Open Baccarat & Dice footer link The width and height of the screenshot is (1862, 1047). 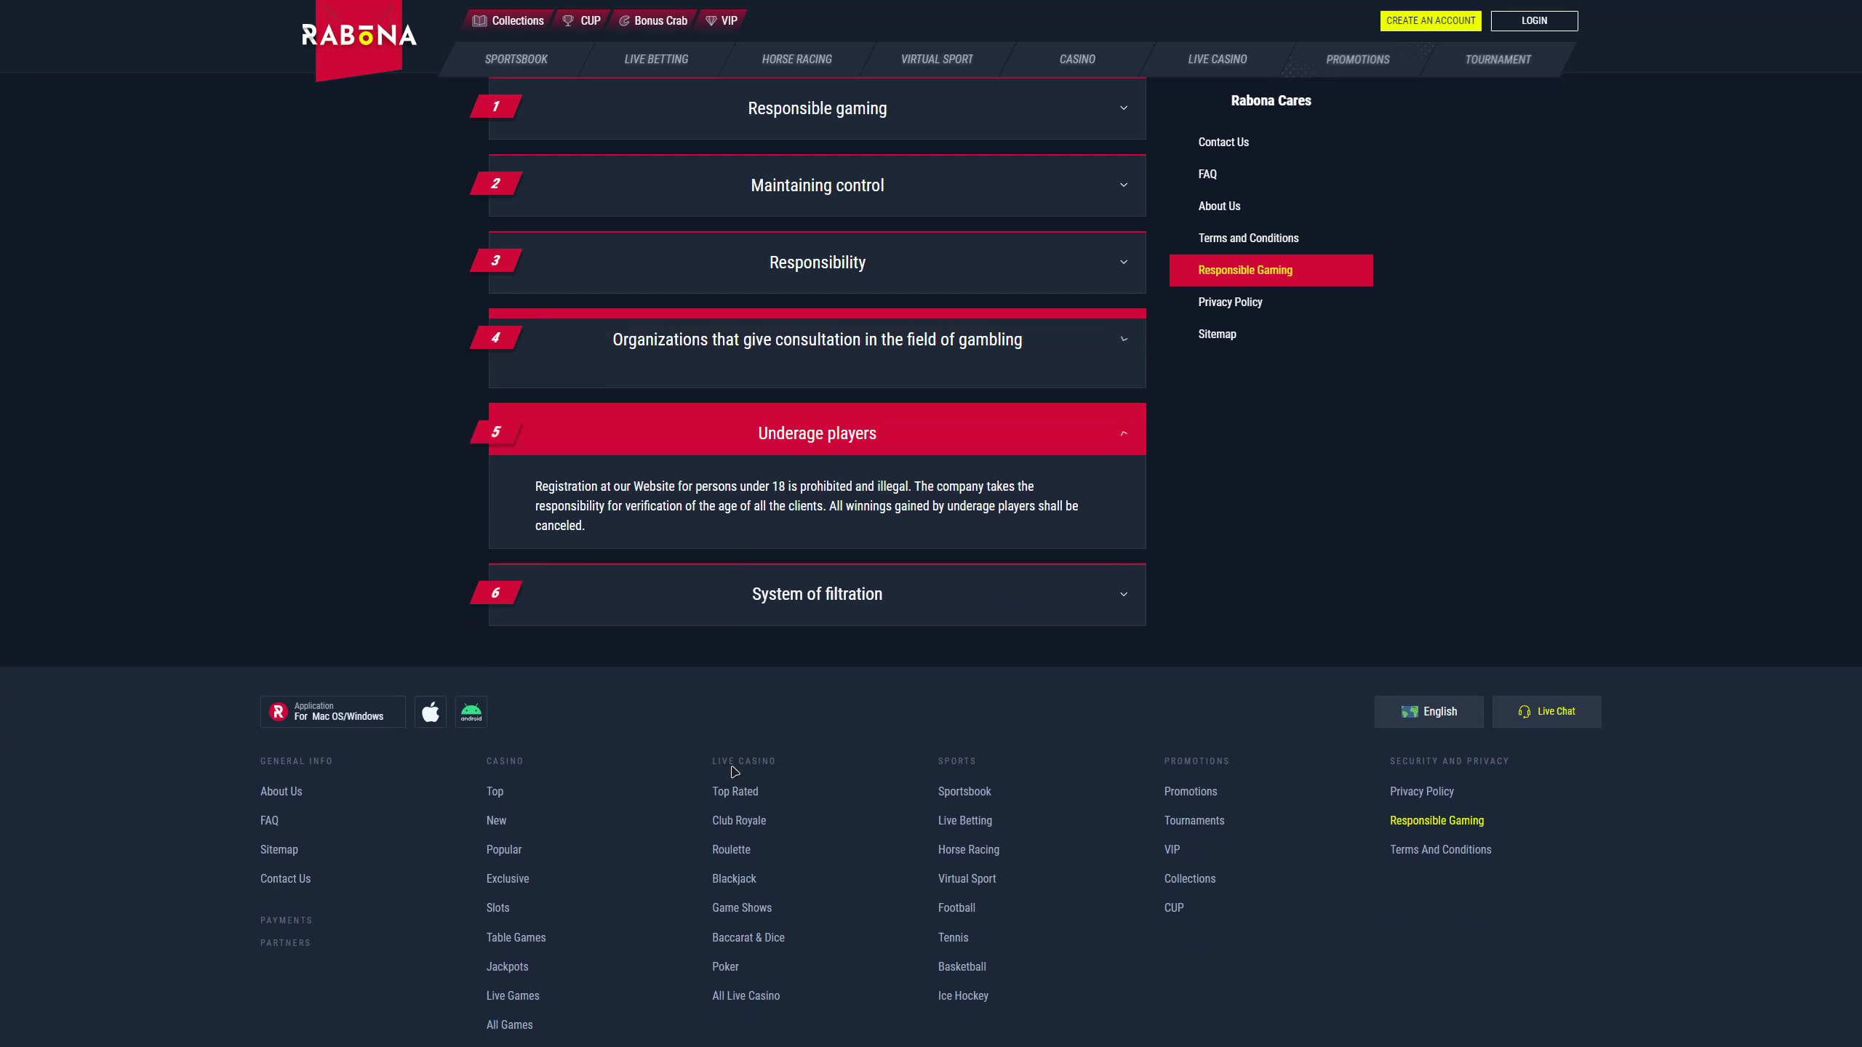click(x=748, y=937)
